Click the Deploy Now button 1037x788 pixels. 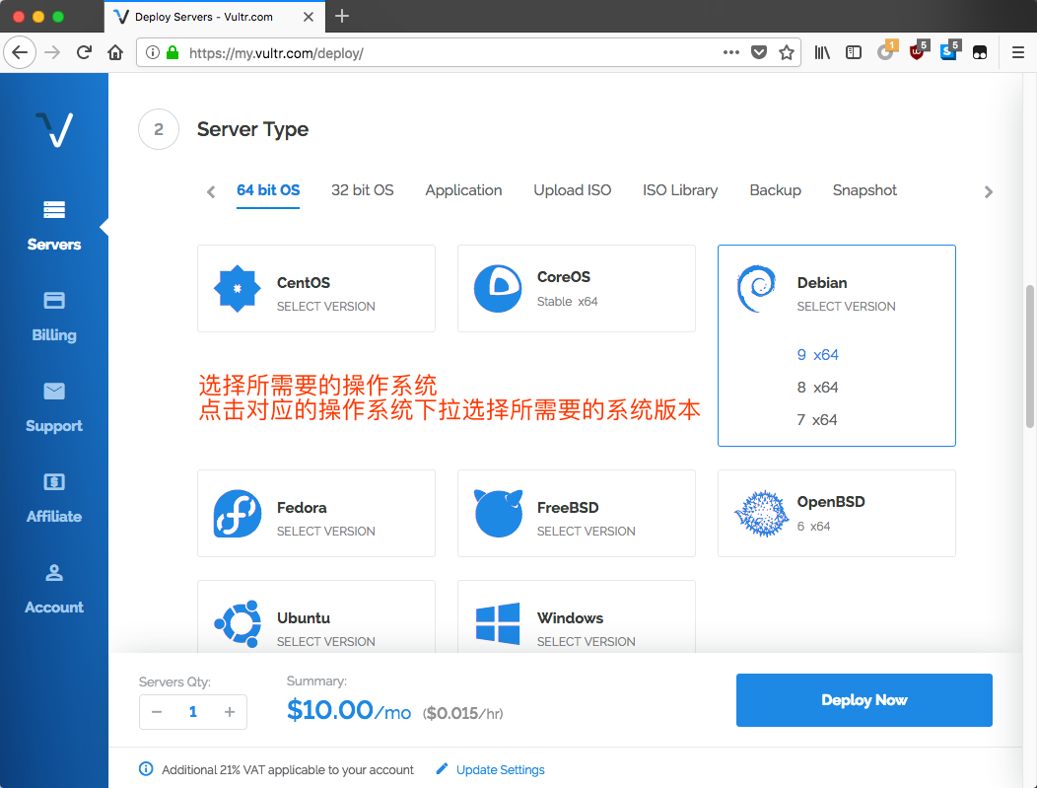tap(864, 700)
